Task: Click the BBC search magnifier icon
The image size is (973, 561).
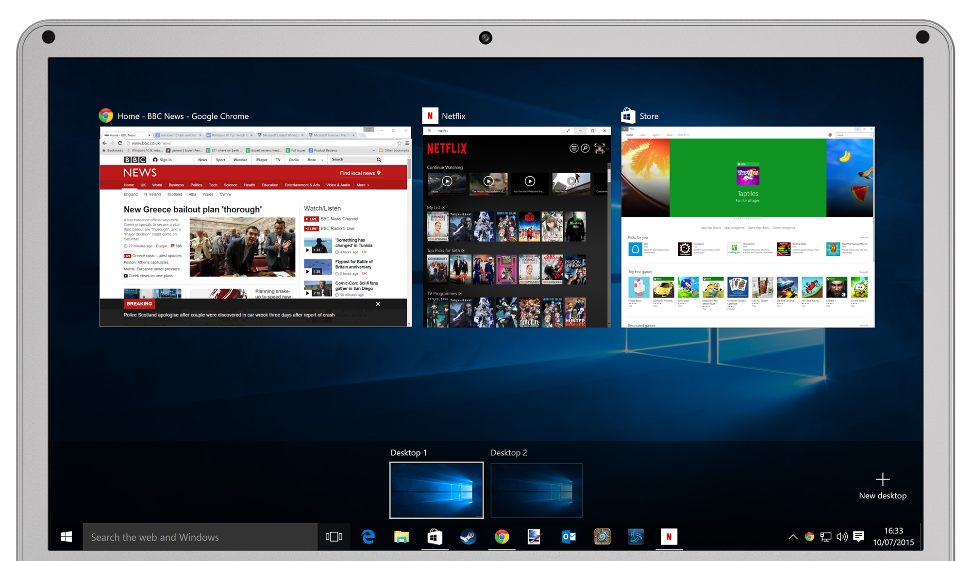Action: coord(379,160)
